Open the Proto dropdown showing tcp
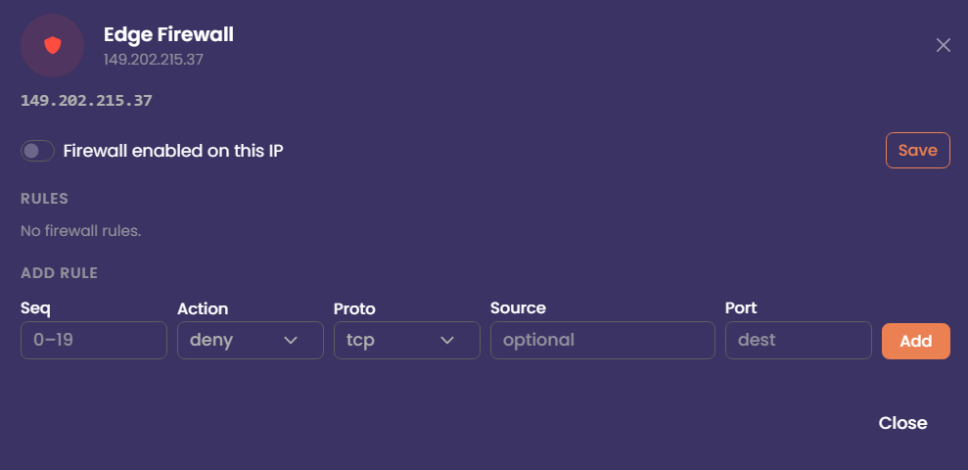The width and height of the screenshot is (968, 470). click(407, 340)
